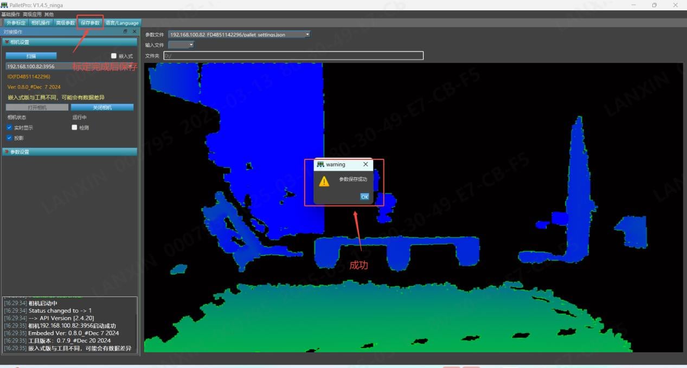Click the yellow warning triangle icon
The width and height of the screenshot is (687, 368).
(x=324, y=181)
